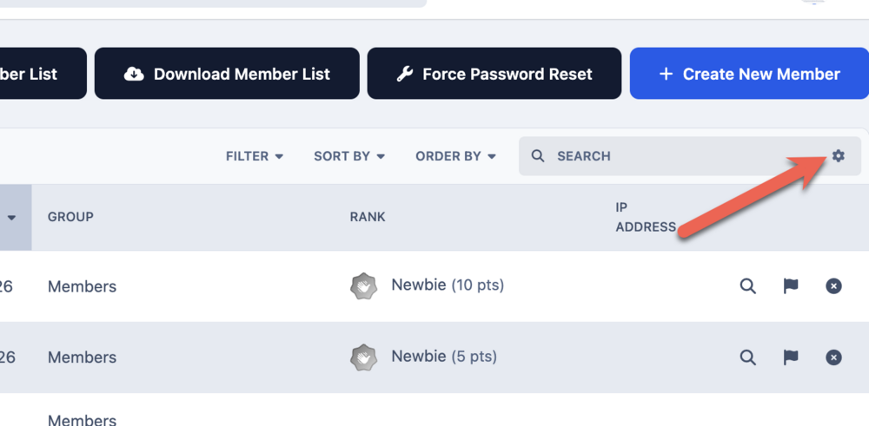Open the ORDER BY dropdown
Screen dimensions: 869x426
click(x=455, y=156)
